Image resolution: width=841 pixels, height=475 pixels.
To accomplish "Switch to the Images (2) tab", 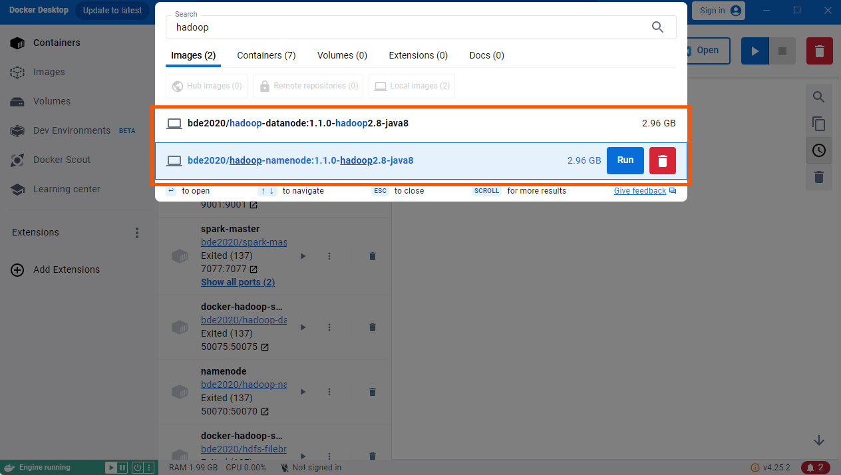I will (193, 55).
